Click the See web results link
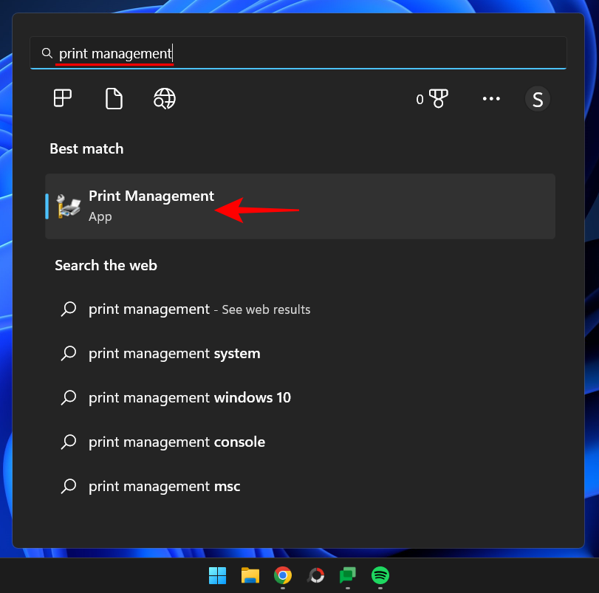The height and width of the screenshot is (593, 599). coord(266,309)
